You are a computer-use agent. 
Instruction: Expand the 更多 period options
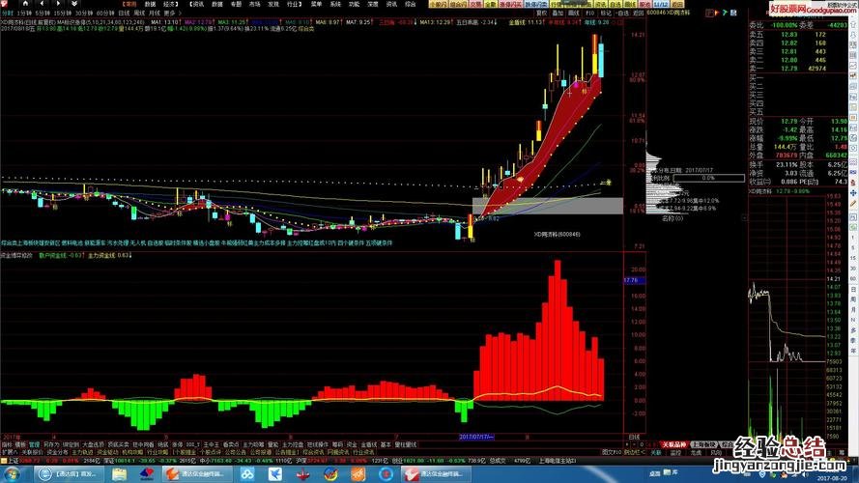tap(170, 13)
